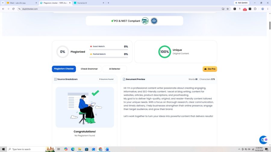Click the browser back arrow
Viewport: 271px width, 152px height.
tap(3, 9)
